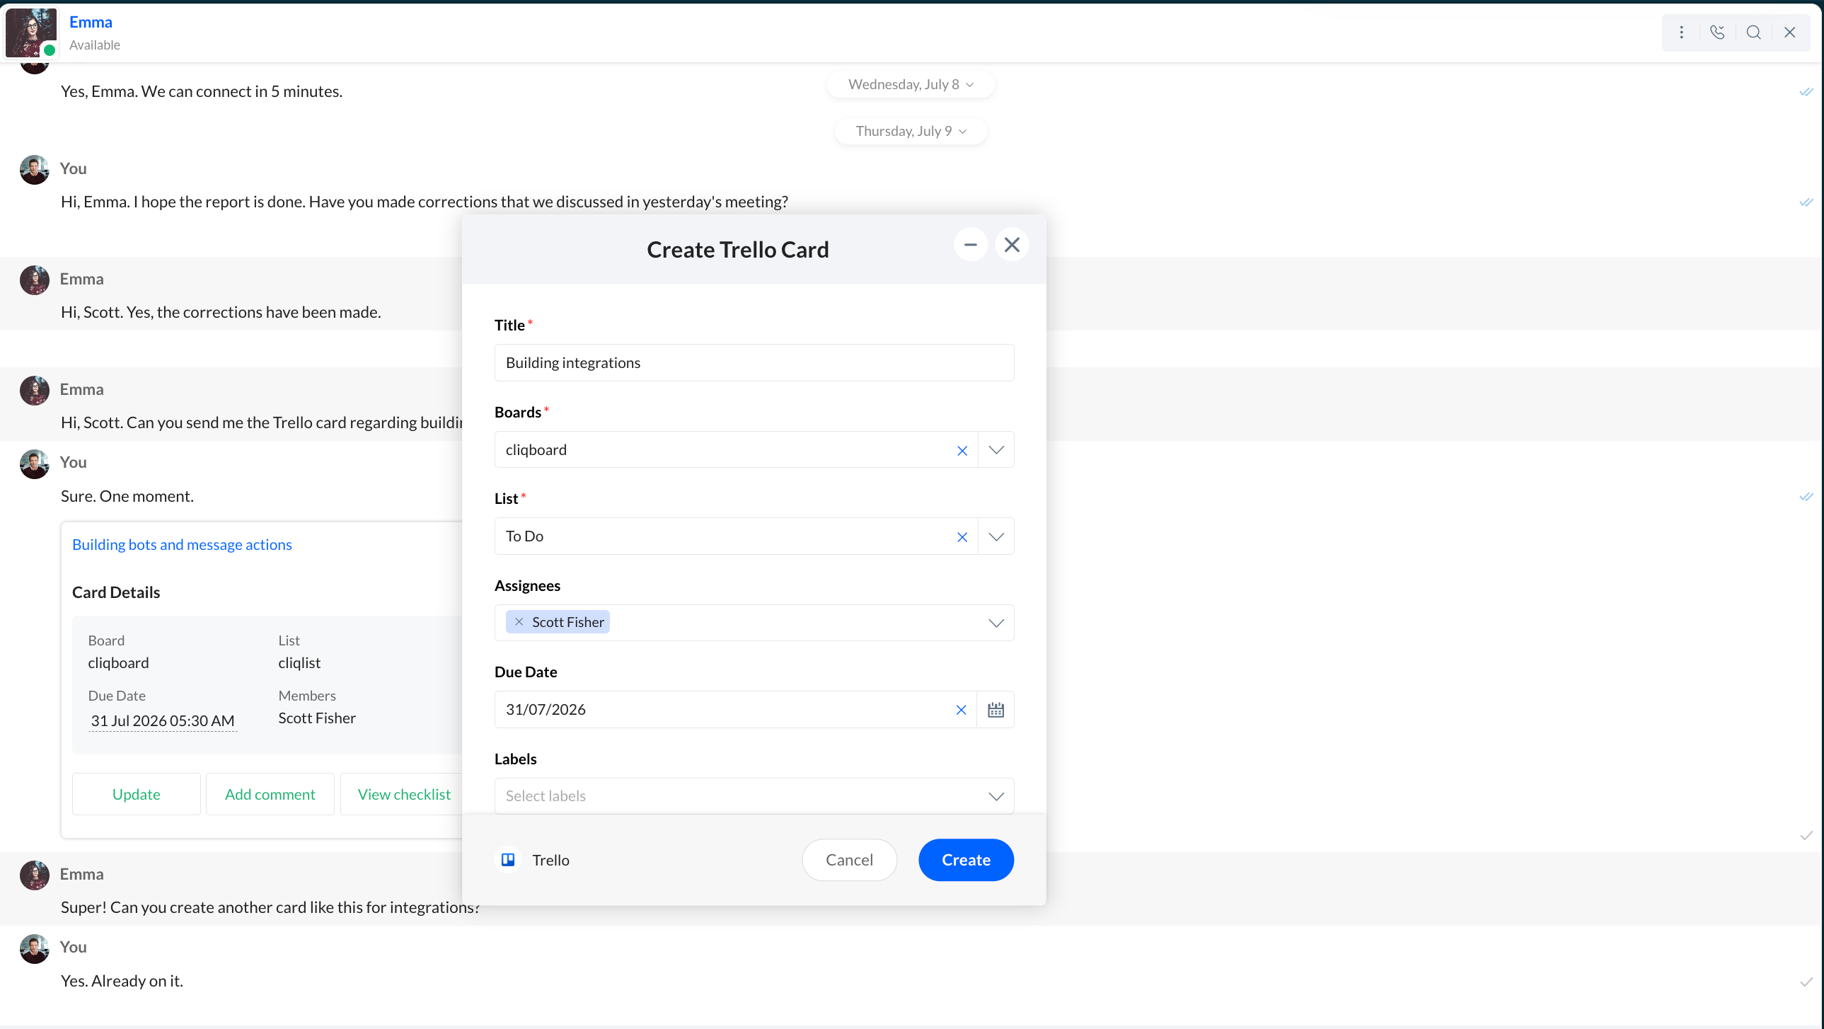Click Emma's avatar beside the corrections reply
This screenshot has height=1029, width=1824.
pos(34,280)
